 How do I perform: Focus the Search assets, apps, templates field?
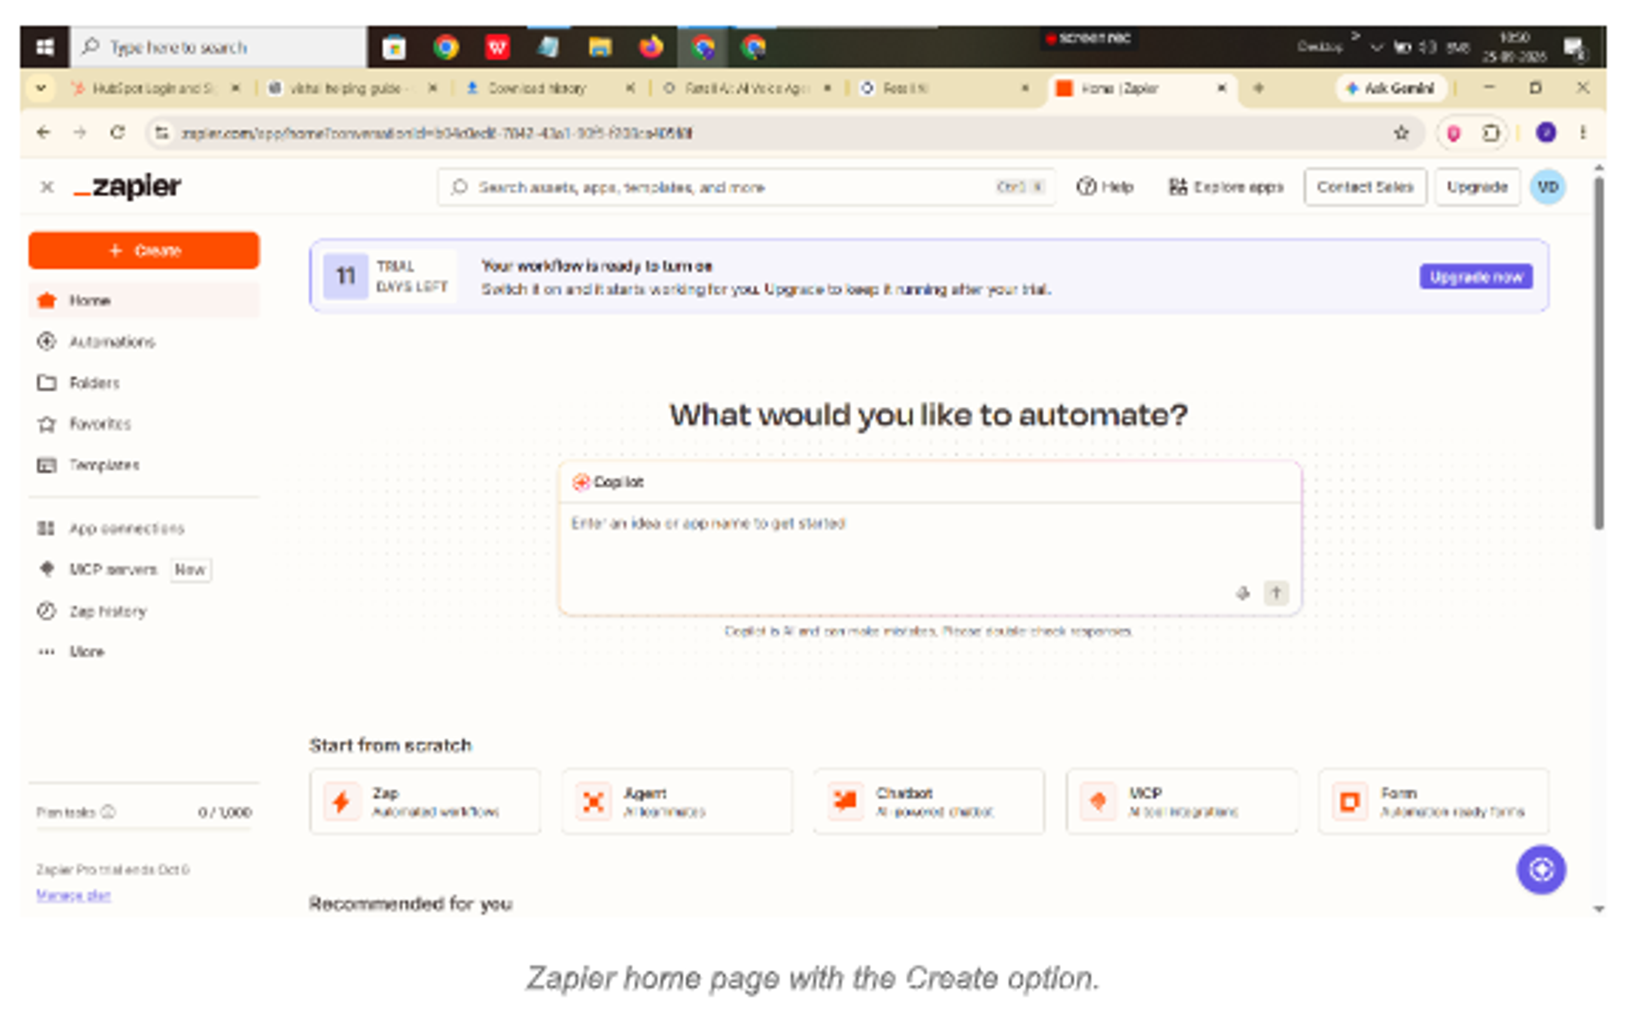[745, 187]
